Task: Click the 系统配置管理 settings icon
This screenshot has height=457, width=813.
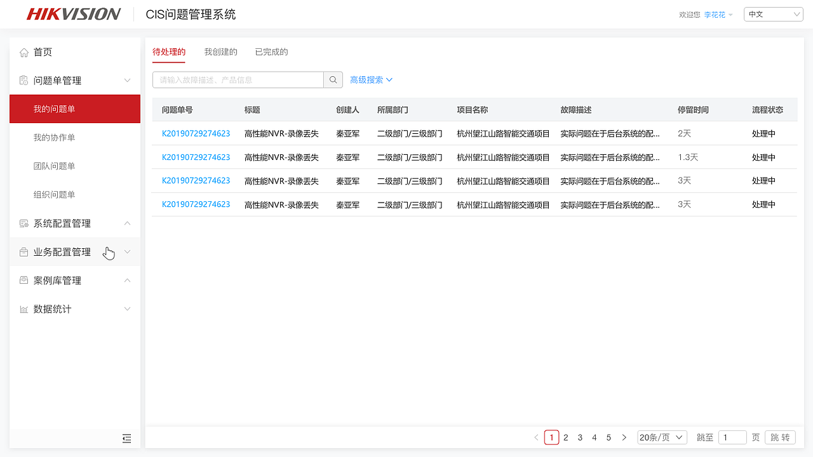Action: tap(22, 223)
